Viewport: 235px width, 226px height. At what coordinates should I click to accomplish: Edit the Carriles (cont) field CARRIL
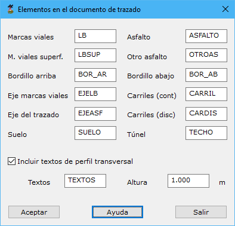(x=206, y=94)
